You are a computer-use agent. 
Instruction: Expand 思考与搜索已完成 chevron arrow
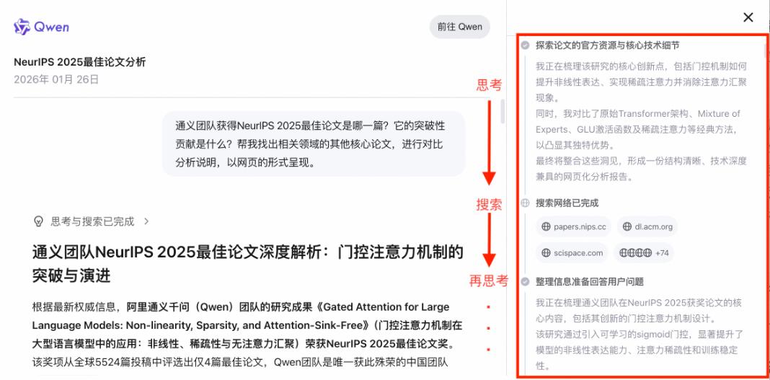pos(146,221)
